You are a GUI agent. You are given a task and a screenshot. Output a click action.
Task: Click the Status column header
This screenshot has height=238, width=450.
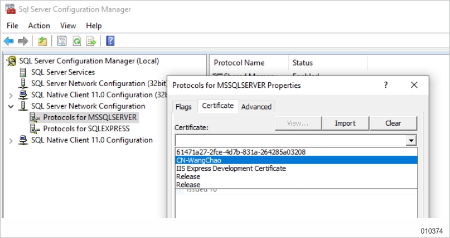(328, 63)
